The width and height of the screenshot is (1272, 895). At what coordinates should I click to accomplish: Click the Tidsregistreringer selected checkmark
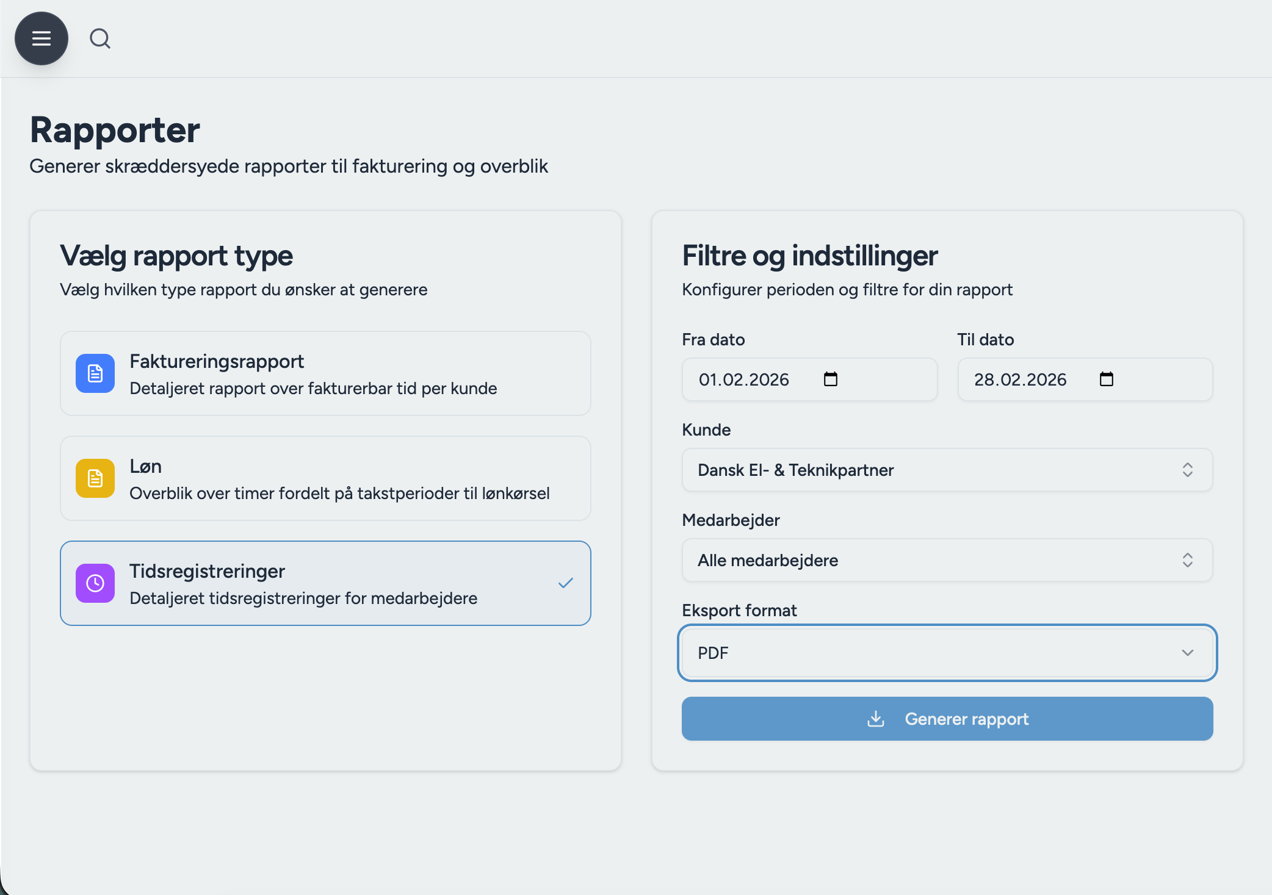(x=566, y=583)
